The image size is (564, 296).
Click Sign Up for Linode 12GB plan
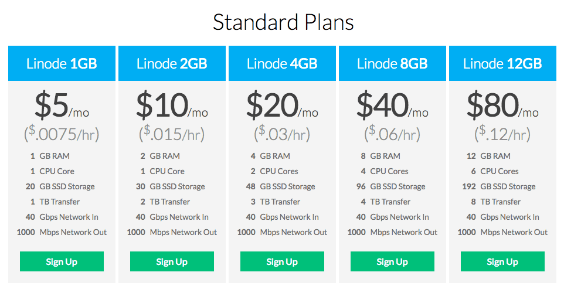coord(502,261)
